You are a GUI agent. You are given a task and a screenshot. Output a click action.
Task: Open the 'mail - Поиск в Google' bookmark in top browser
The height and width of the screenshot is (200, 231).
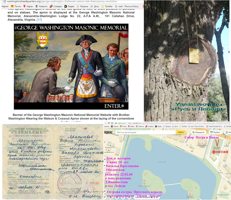pyautogui.click(x=127, y=6)
